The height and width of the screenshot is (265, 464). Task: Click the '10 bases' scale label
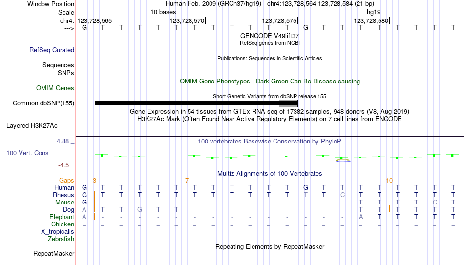click(x=163, y=12)
